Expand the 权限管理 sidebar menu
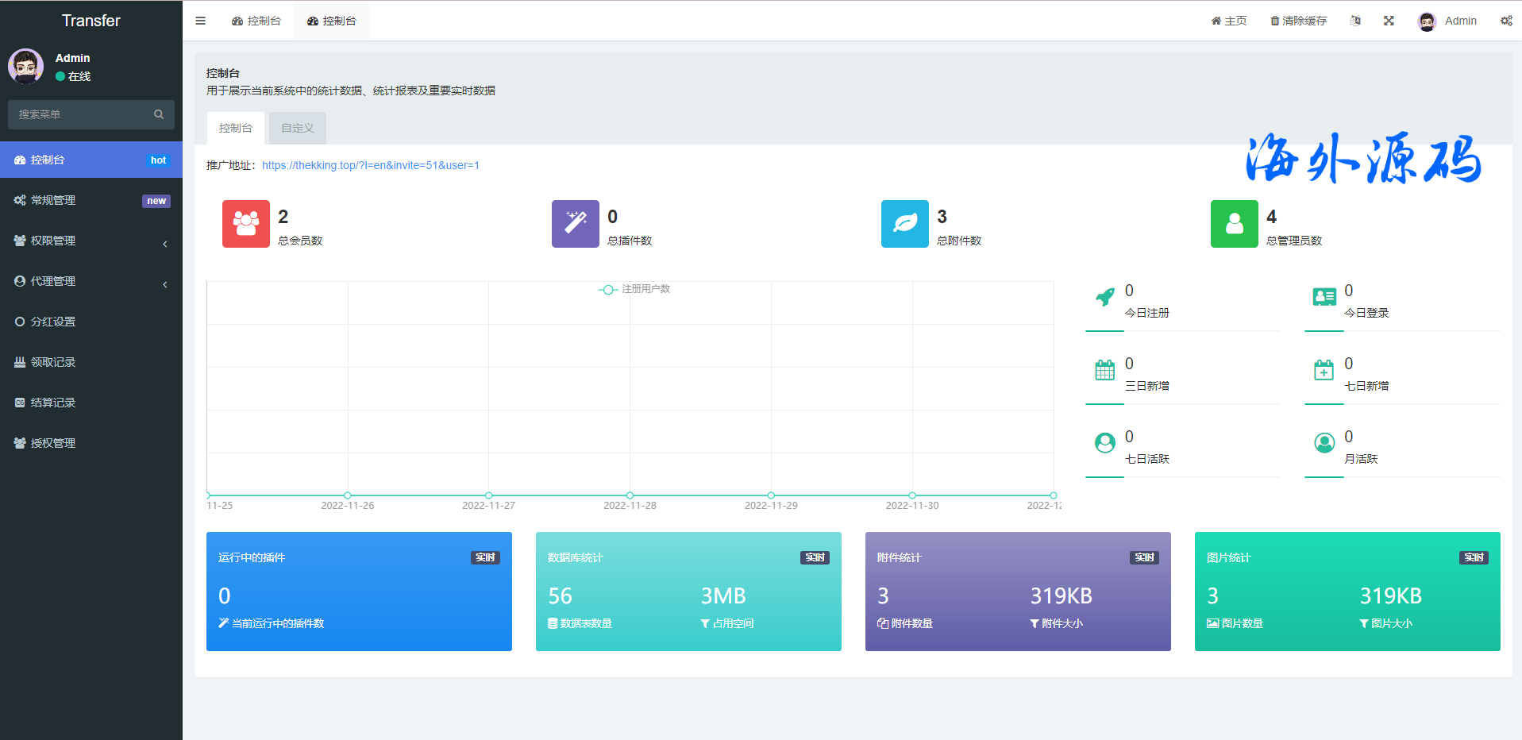 [91, 241]
